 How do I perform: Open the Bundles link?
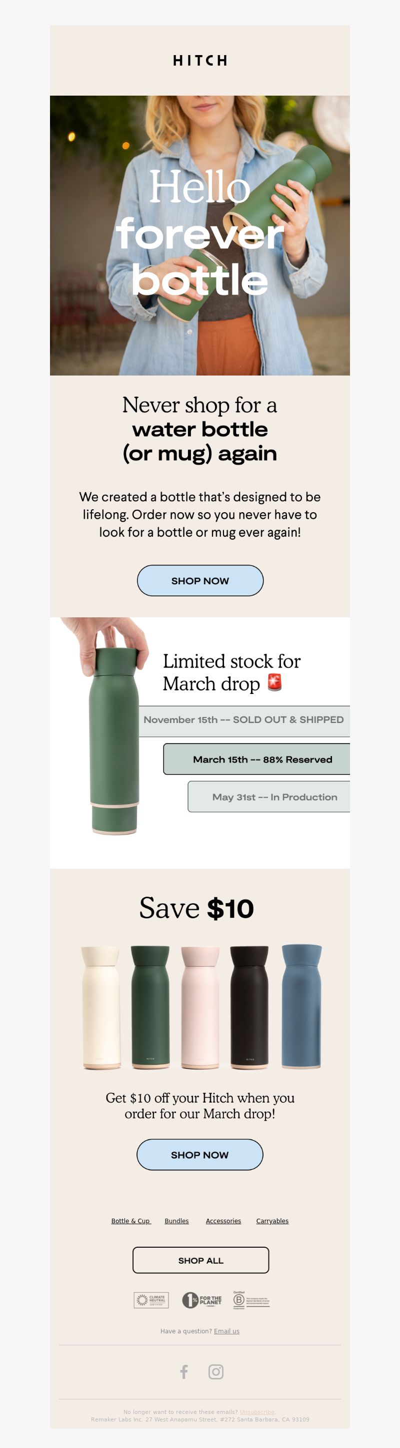pyautogui.click(x=176, y=1221)
